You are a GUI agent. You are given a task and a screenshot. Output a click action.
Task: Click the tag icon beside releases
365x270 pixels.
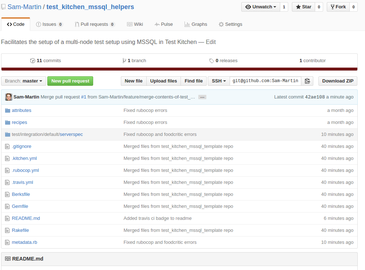click(x=211, y=61)
